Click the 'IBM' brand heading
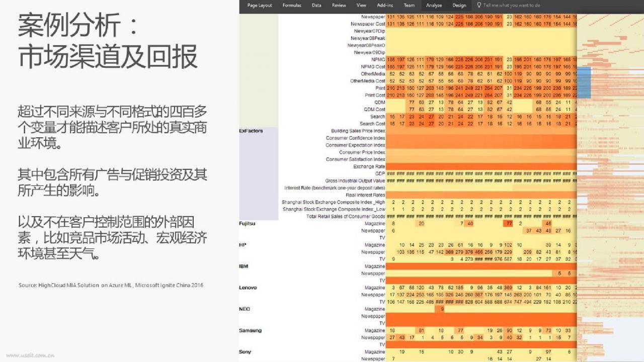Screen dimensions: 644x362 (x=244, y=266)
